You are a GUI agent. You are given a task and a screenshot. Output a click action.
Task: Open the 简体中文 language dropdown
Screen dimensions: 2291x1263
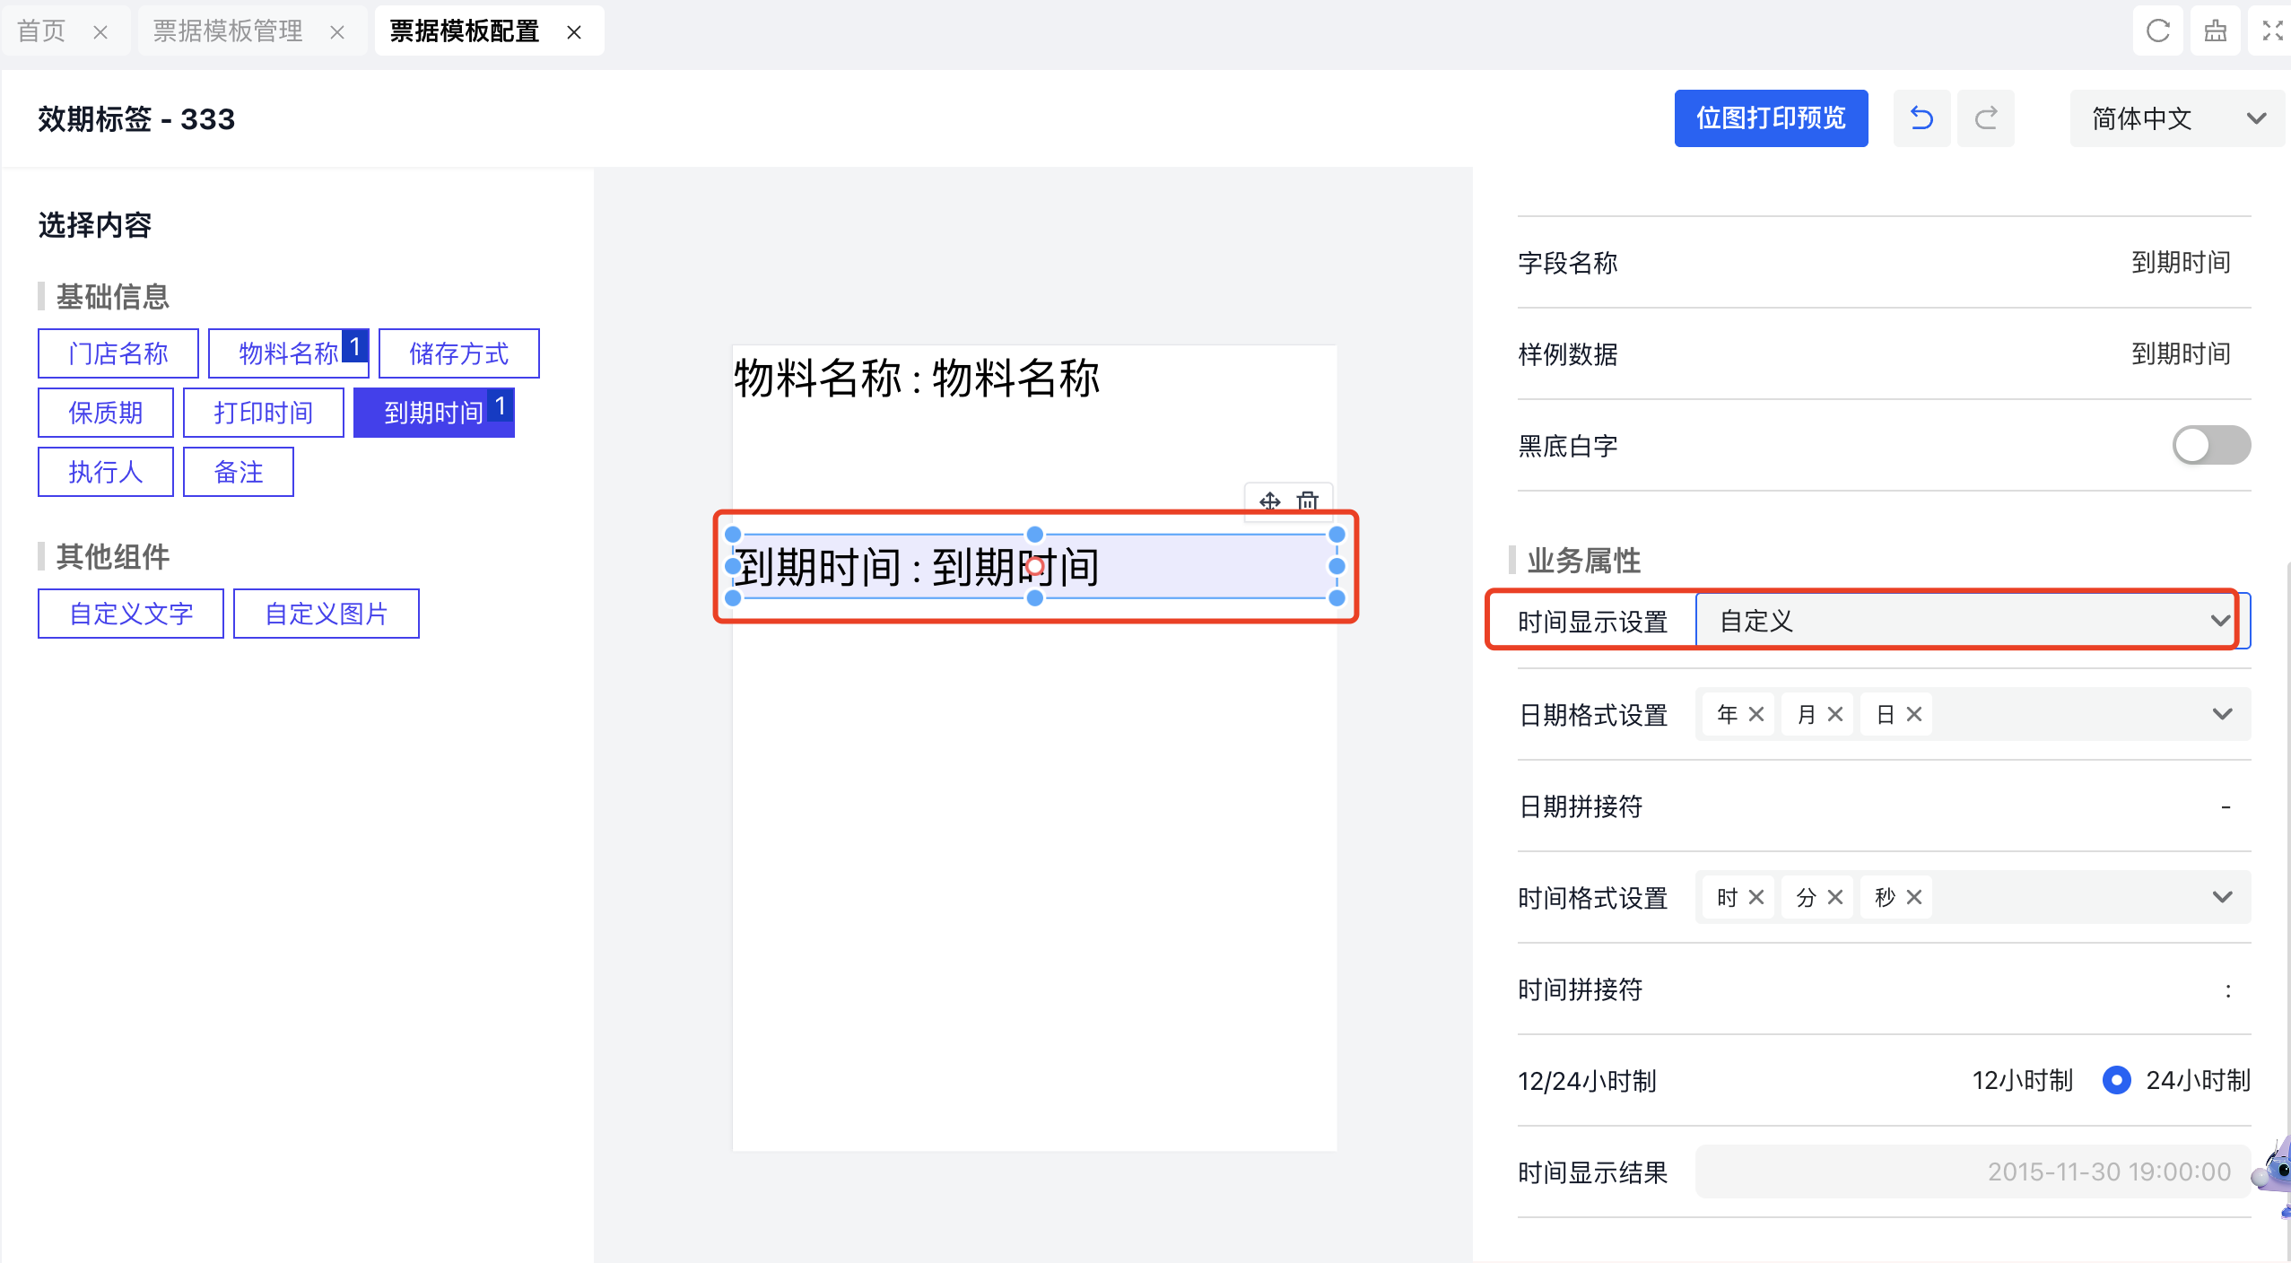2176,118
